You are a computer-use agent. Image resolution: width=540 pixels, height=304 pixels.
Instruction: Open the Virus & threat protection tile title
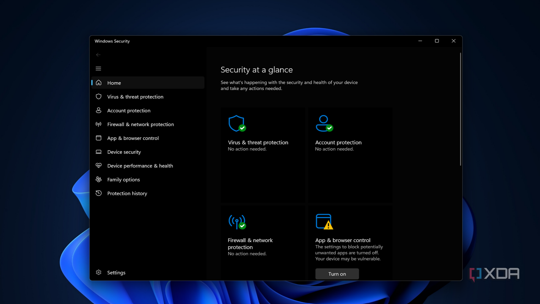(258, 142)
